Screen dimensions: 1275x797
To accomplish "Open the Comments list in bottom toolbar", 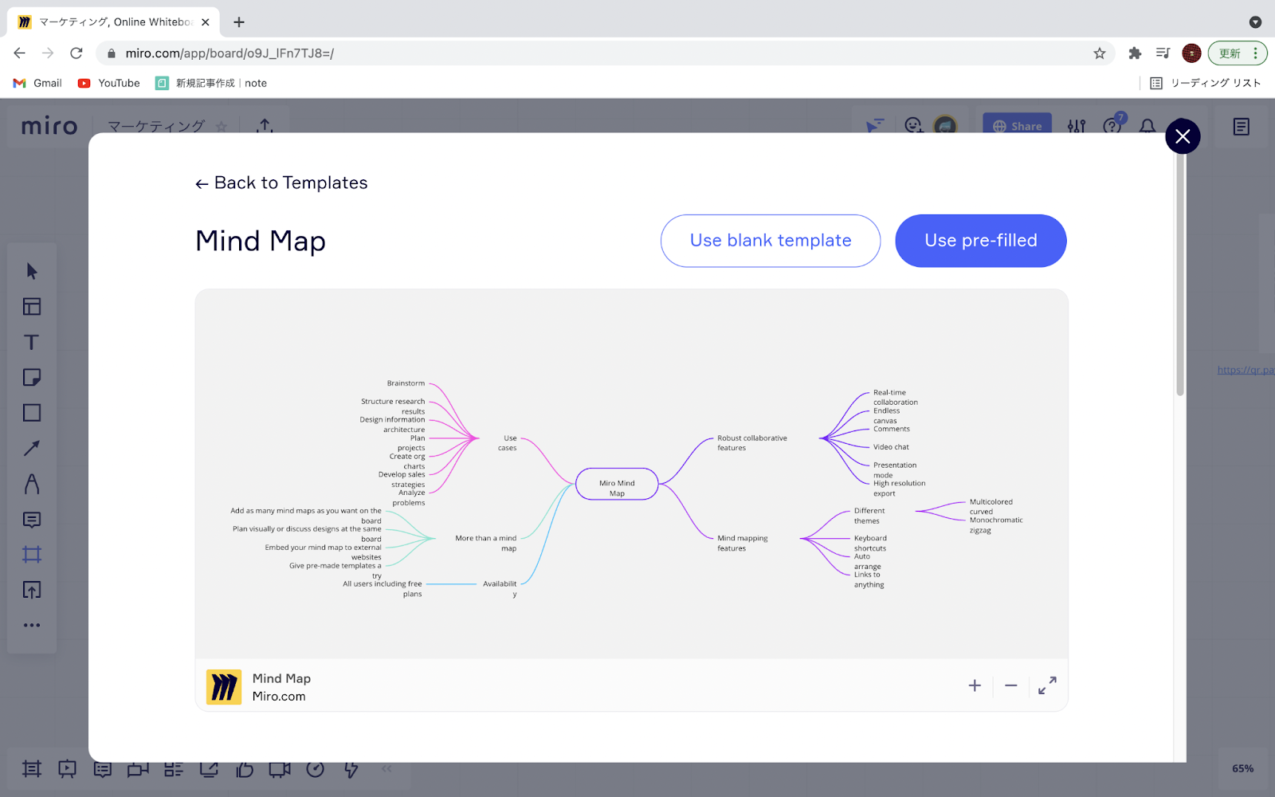I will [103, 769].
